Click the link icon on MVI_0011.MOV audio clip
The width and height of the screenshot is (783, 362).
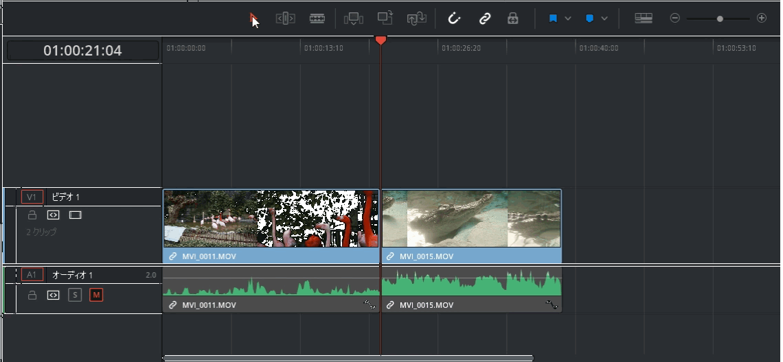[x=173, y=304]
